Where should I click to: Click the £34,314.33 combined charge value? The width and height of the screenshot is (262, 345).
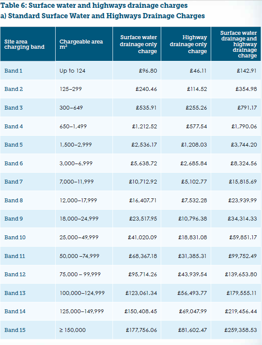(x=242, y=219)
